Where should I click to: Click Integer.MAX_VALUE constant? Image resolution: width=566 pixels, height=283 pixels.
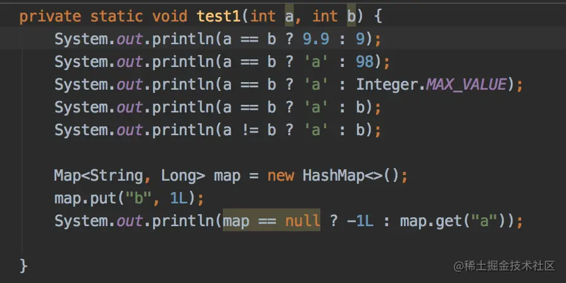[x=431, y=84]
